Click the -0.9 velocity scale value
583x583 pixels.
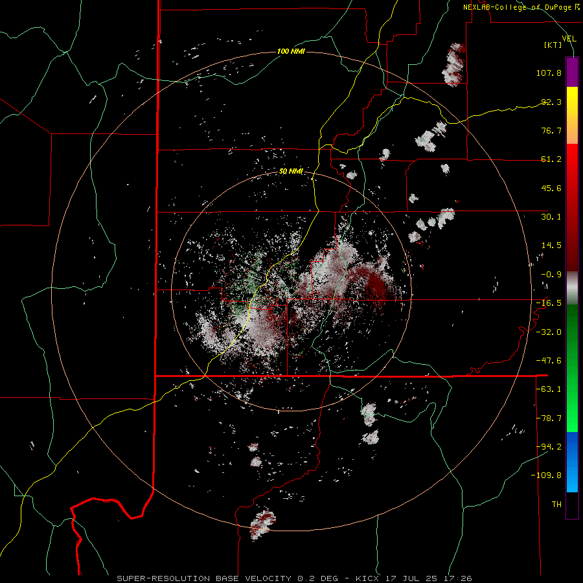point(551,275)
